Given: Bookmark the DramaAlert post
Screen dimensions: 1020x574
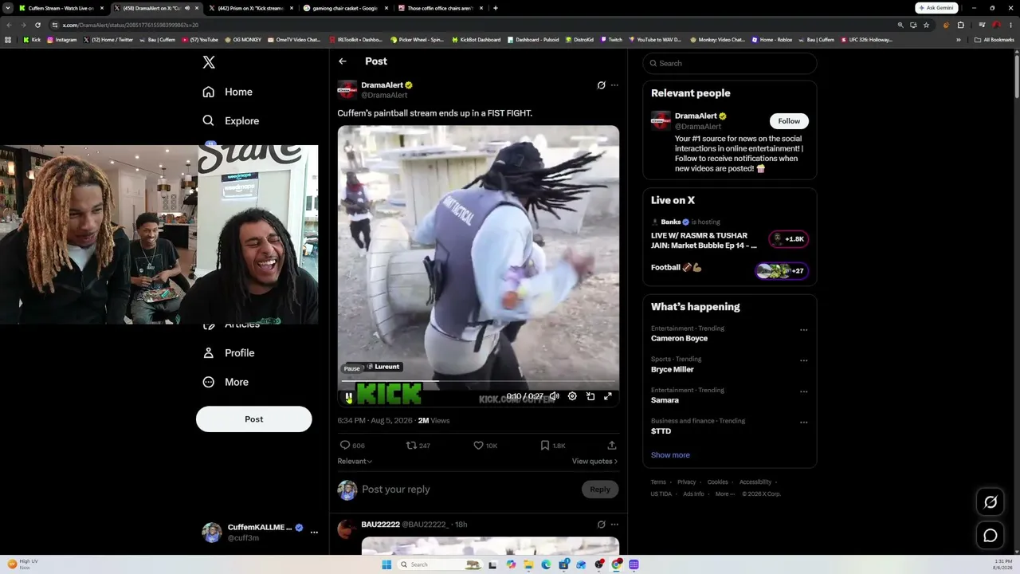Looking at the screenshot, I should coord(545,446).
